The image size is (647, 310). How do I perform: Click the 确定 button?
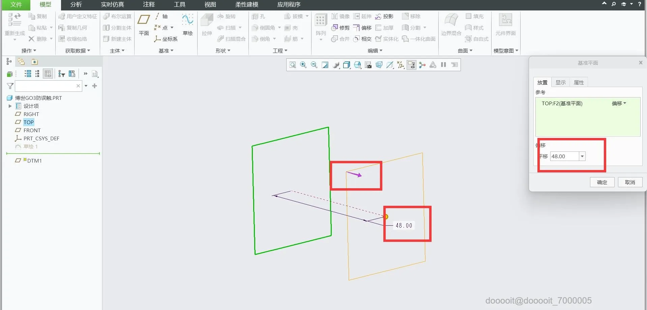pos(602,182)
